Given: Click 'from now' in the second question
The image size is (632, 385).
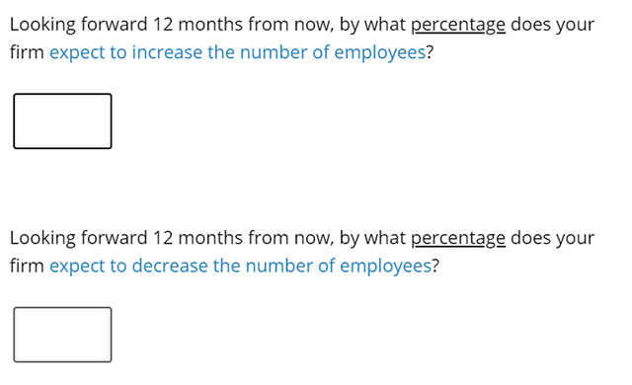Looking at the screenshot, I should click(290, 238).
